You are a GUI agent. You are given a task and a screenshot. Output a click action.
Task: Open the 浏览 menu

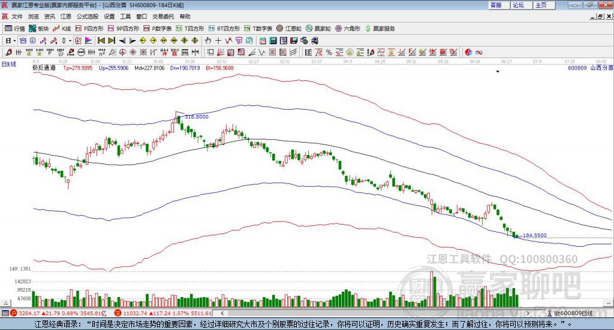coord(34,16)
